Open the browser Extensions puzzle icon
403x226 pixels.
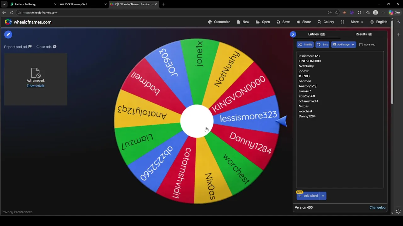360,13
